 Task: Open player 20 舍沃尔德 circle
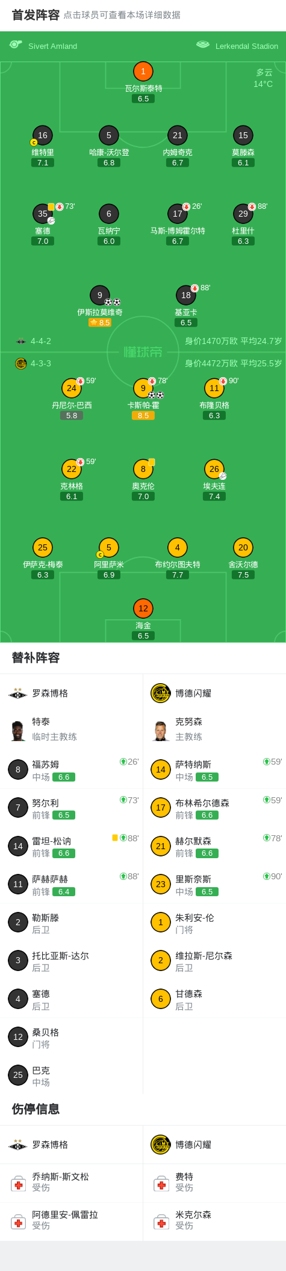click(243, 547)
